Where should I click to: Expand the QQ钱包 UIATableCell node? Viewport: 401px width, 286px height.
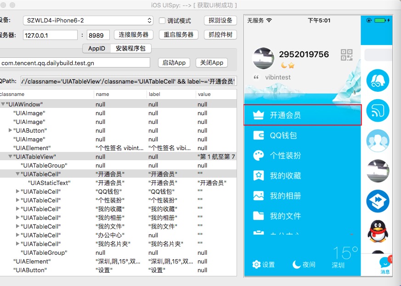point(17,191)
